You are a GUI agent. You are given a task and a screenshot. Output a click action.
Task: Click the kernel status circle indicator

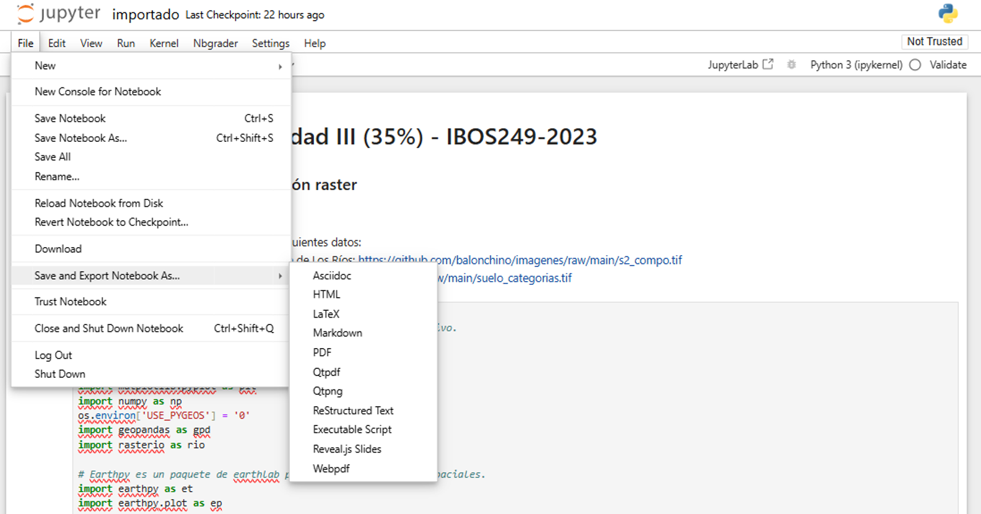[x=915, y=65]
